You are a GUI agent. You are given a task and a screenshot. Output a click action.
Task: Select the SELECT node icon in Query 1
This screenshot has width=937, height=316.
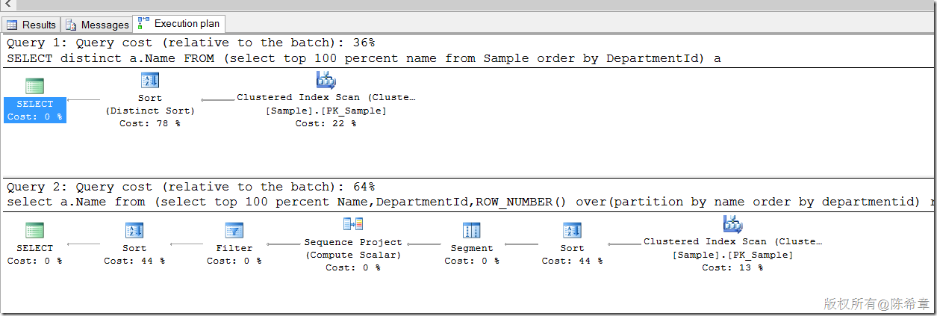[x=34, y=86]
